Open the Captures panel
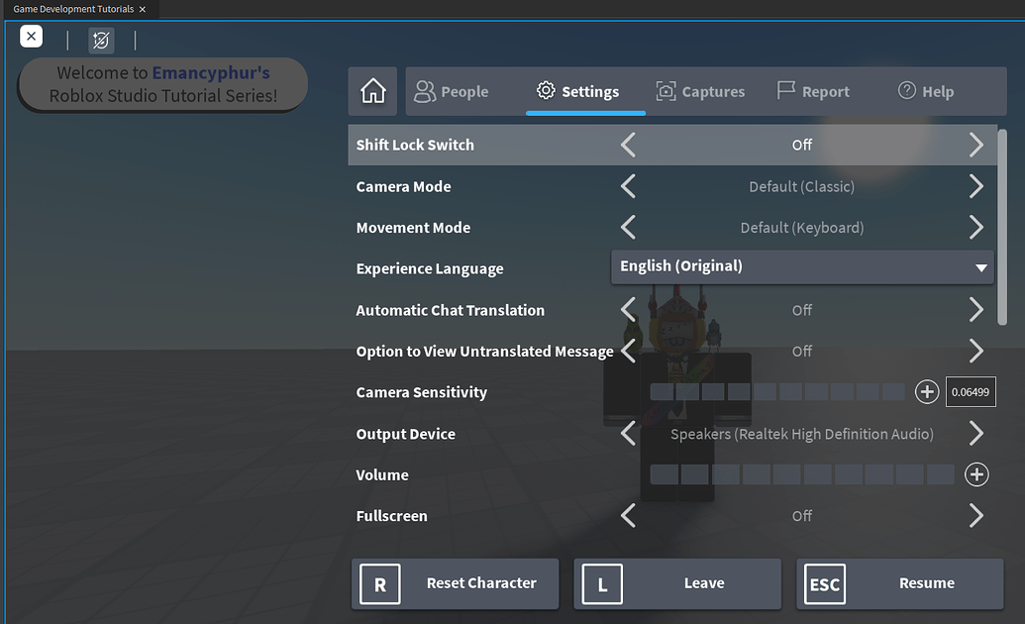This screenshot has height=624, width=1025. (x=700, y=90)
